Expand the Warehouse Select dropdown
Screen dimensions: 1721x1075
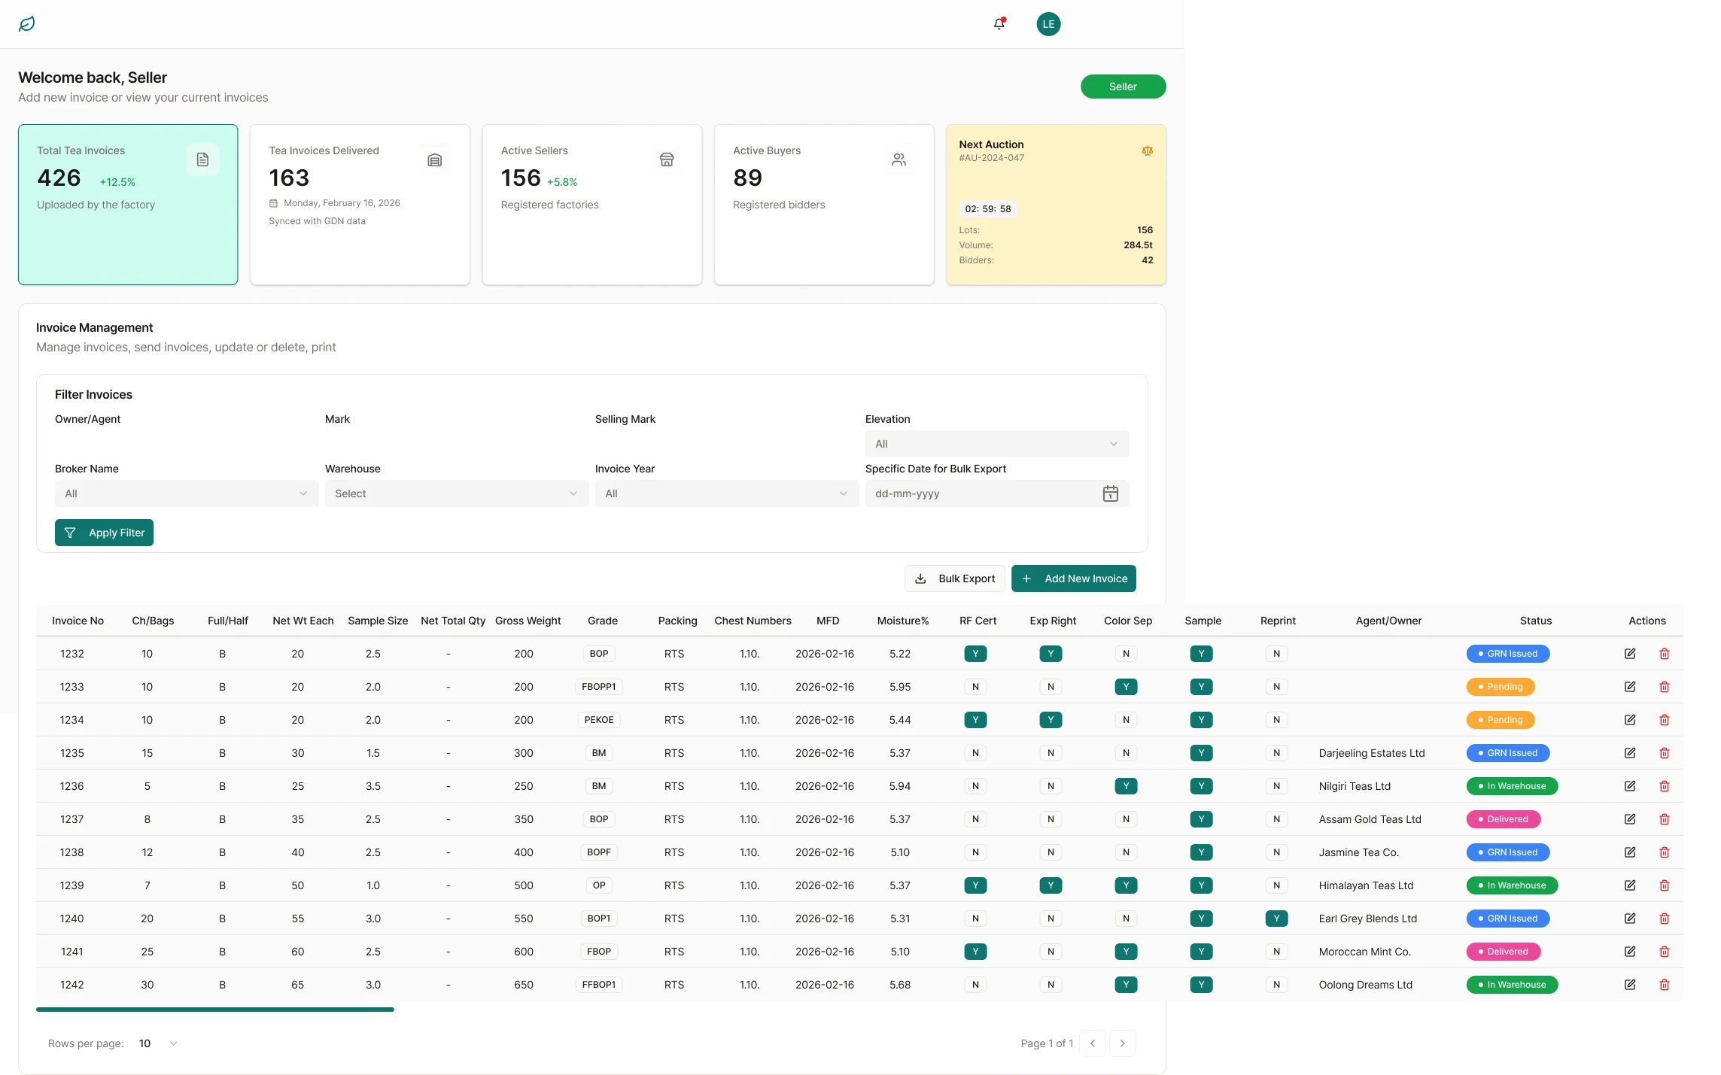tap(457, 493)
